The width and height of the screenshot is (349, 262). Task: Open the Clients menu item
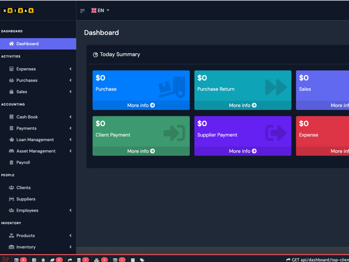[38, 188]
